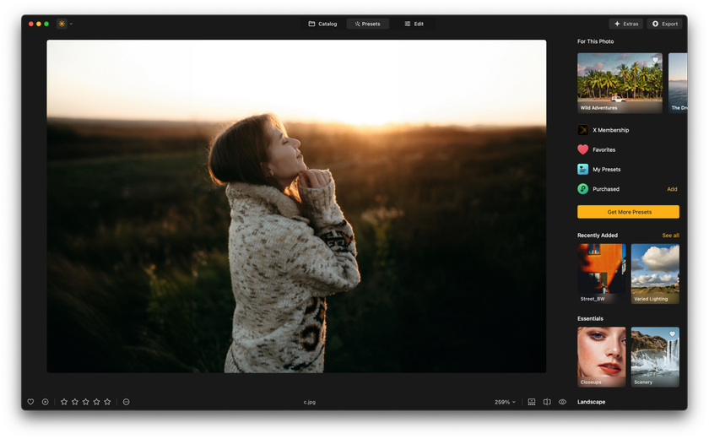Rate the photo two stars
This screenshot has width=709, height=439.
pos(75,402)
